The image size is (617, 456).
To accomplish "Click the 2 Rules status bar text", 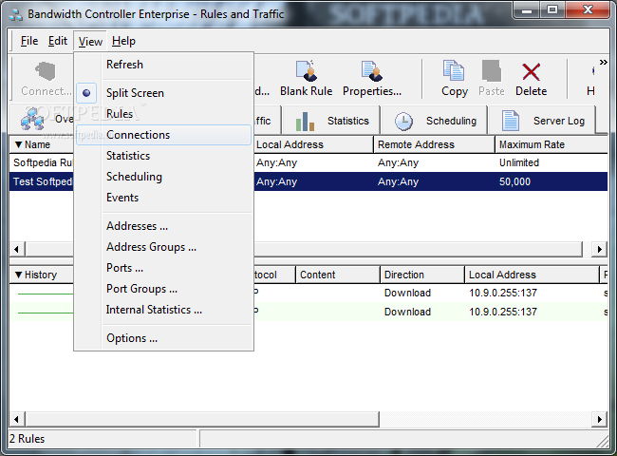I will coord(28,439).
